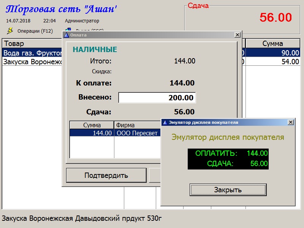Open the Операции (F12) menu
304x228 pixels.
[35, 31]
